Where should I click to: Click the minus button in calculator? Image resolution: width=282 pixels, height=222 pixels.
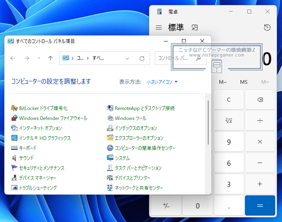tap(260, 163)
